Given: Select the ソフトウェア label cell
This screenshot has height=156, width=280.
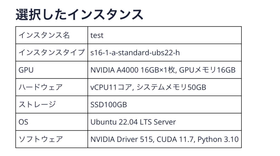Looking at the screenshot, I should (40, 139).
